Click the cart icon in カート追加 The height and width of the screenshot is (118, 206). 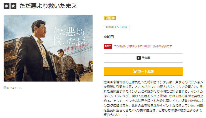135,71
